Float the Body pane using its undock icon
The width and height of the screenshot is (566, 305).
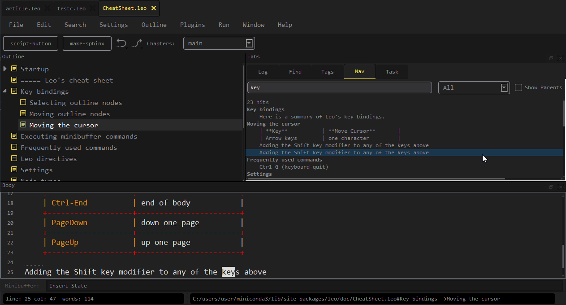point(551,187)
